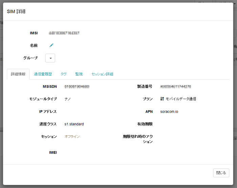Click the 有効期限 label
237x188 pixels.
point(145,124)
